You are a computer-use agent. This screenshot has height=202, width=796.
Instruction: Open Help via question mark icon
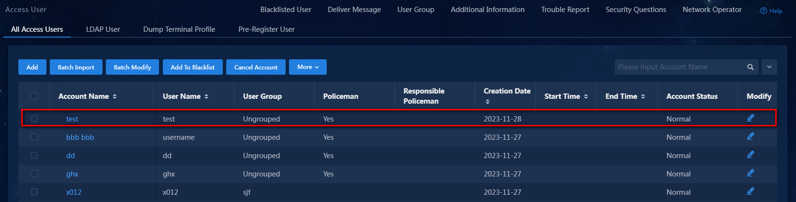[x=764, y=11]
